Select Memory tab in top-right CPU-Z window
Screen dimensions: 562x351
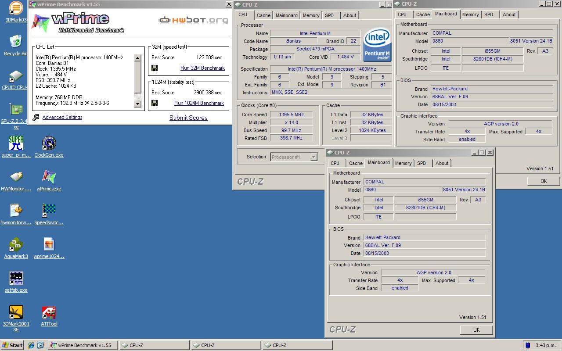471,14
